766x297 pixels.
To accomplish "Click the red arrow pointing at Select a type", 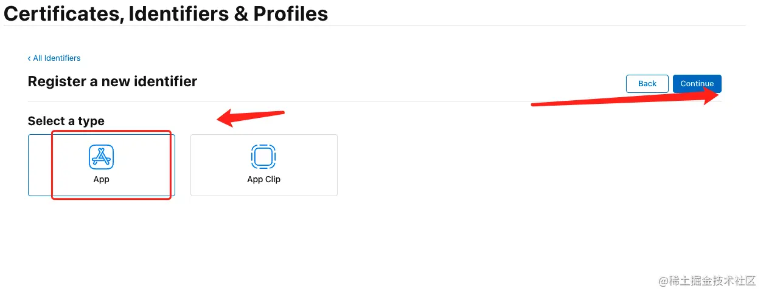I will [251, 117].
